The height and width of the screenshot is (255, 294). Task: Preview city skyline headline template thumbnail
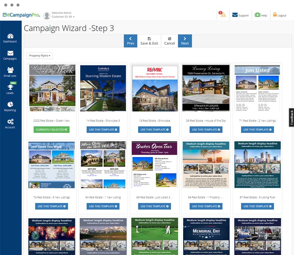257,165
